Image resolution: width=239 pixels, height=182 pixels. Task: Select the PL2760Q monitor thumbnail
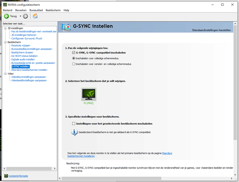coord(89,94)
